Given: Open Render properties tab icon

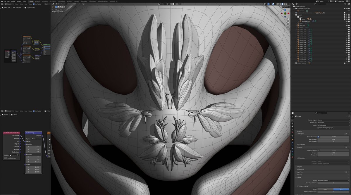Looking at the screenshot, I should click(x=292, y=121).
